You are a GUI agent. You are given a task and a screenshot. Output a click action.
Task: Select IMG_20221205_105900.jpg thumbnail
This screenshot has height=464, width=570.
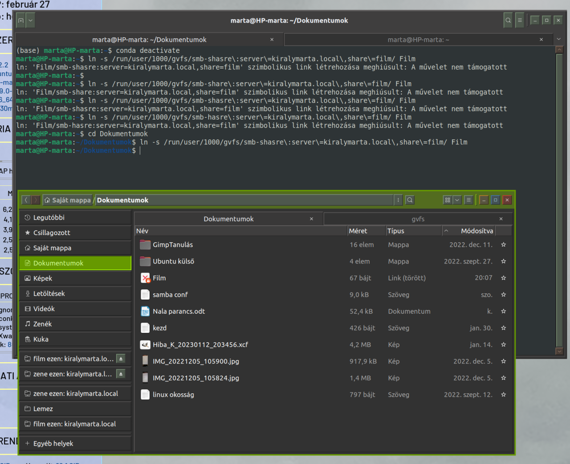tap(145, 361)
